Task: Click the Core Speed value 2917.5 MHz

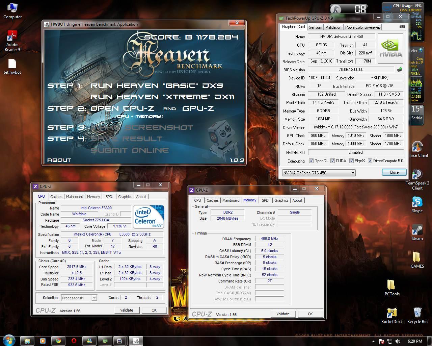Action: tap(77, 267)
